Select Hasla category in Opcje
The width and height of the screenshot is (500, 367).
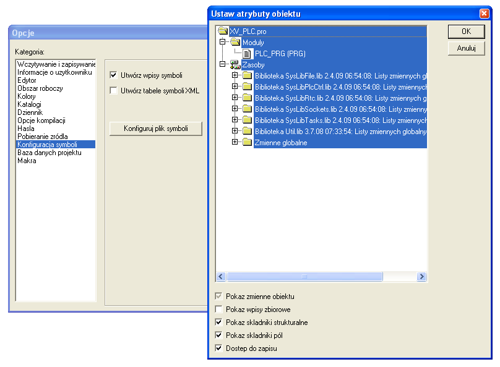click(56, 129)
